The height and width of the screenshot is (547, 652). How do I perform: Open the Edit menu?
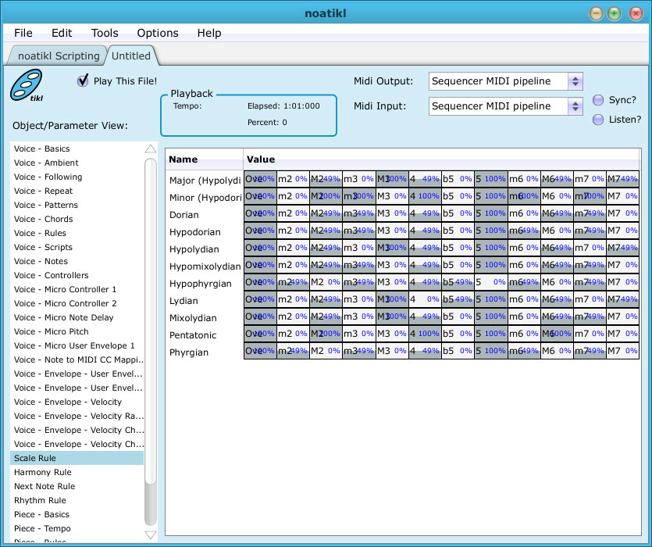click(62, 33)
